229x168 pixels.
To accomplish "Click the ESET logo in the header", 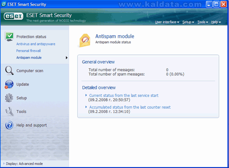I will [13, 16].
